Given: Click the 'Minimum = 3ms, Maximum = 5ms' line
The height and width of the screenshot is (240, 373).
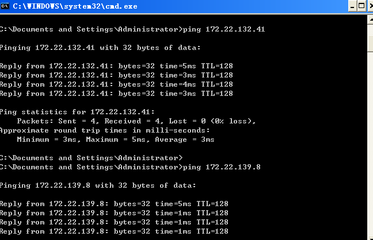Looking at the screenshot, I should [x=115, y=140].
